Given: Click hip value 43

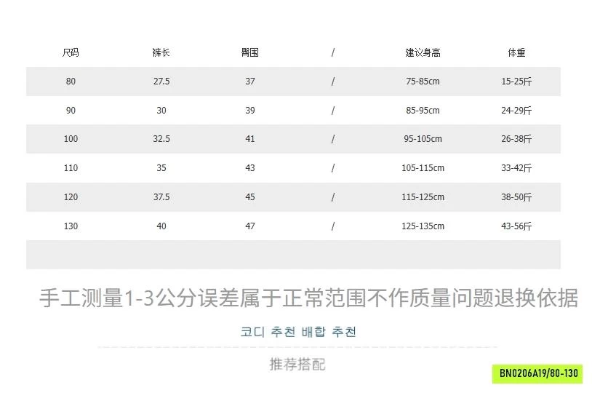Looking at the screenshot, I should [x=250, y=168].
